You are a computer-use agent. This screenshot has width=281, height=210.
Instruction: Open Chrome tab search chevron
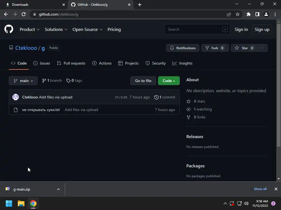tap(237, 4)
